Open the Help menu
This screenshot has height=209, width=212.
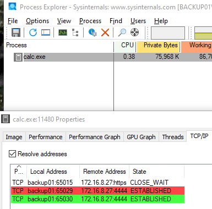161,21
